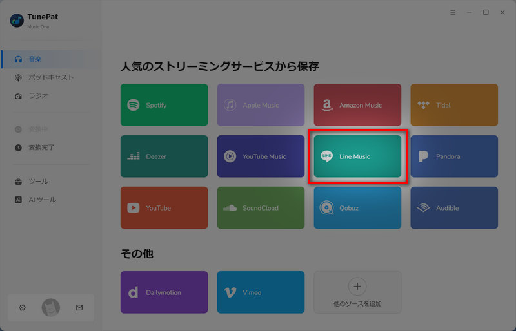Click the radio icon beside ラジオ
The width and height of the screenshot is (516, 331).
pyautogui.click(x=19, y=96)
